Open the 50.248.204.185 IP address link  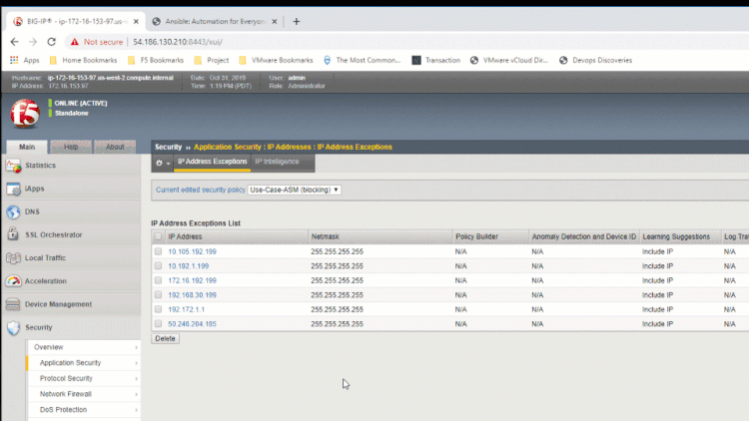pos(192,324)
